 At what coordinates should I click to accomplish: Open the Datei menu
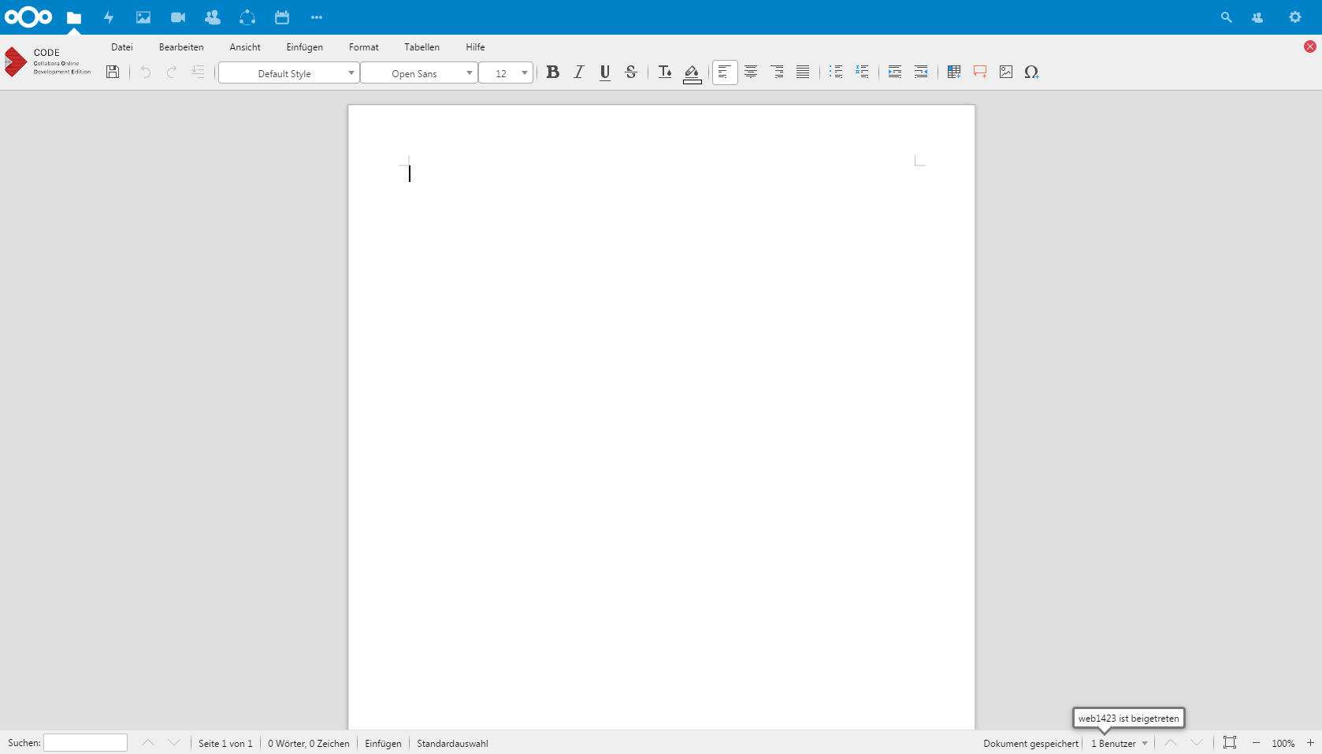pos(122,47)
